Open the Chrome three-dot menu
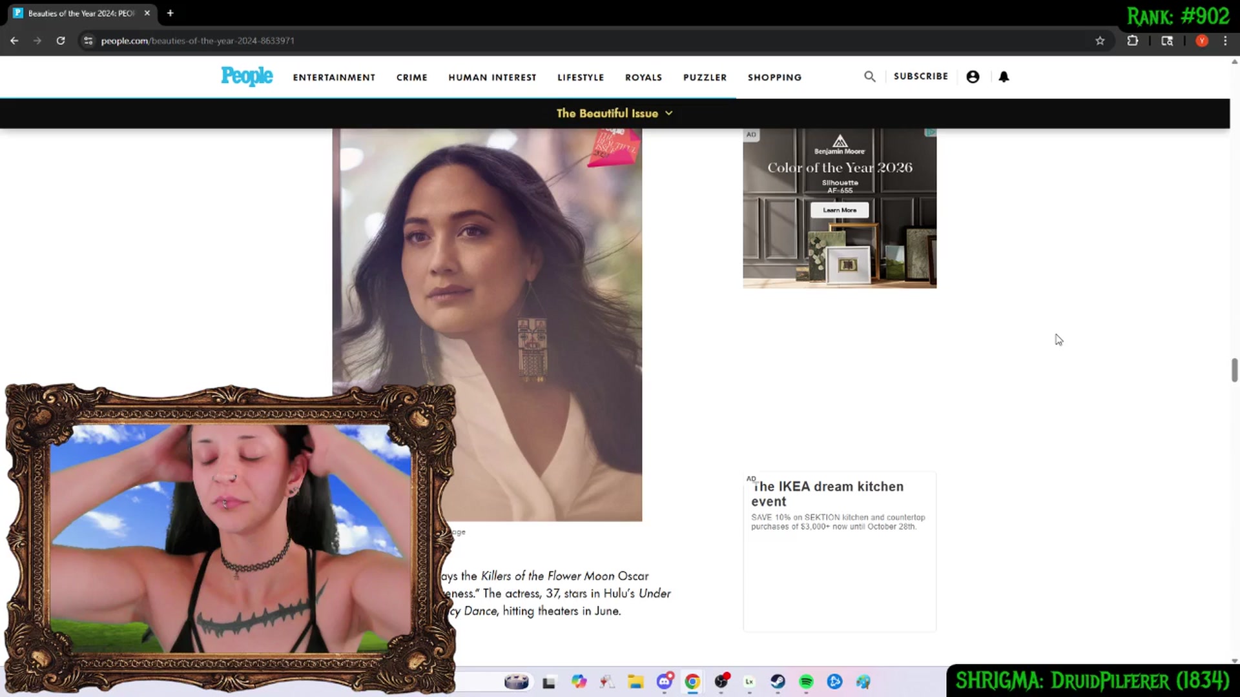This screenshot has height=697, width=1240. pyautogui.click(x=1225, y=41)
